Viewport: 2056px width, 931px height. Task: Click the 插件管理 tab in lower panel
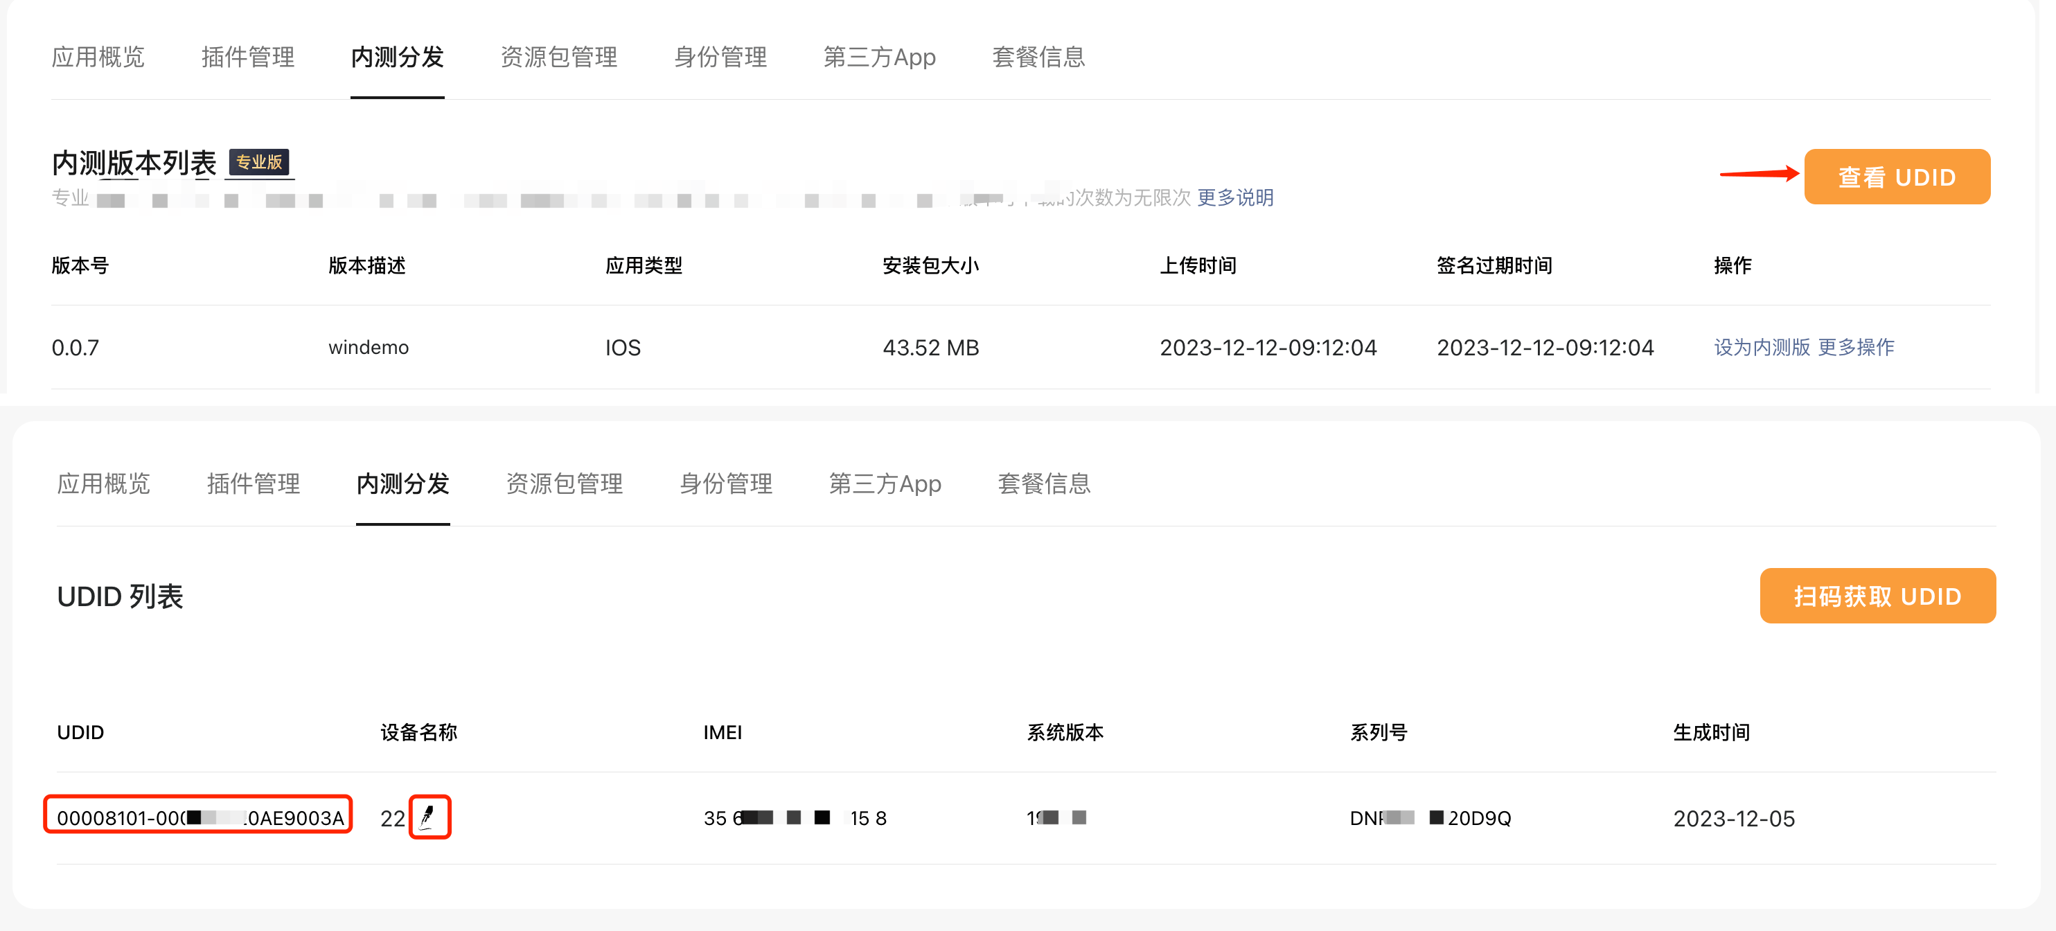point(253,483)
